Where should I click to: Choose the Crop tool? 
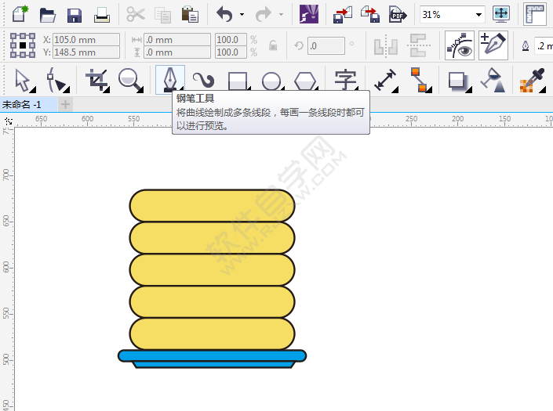96,80
